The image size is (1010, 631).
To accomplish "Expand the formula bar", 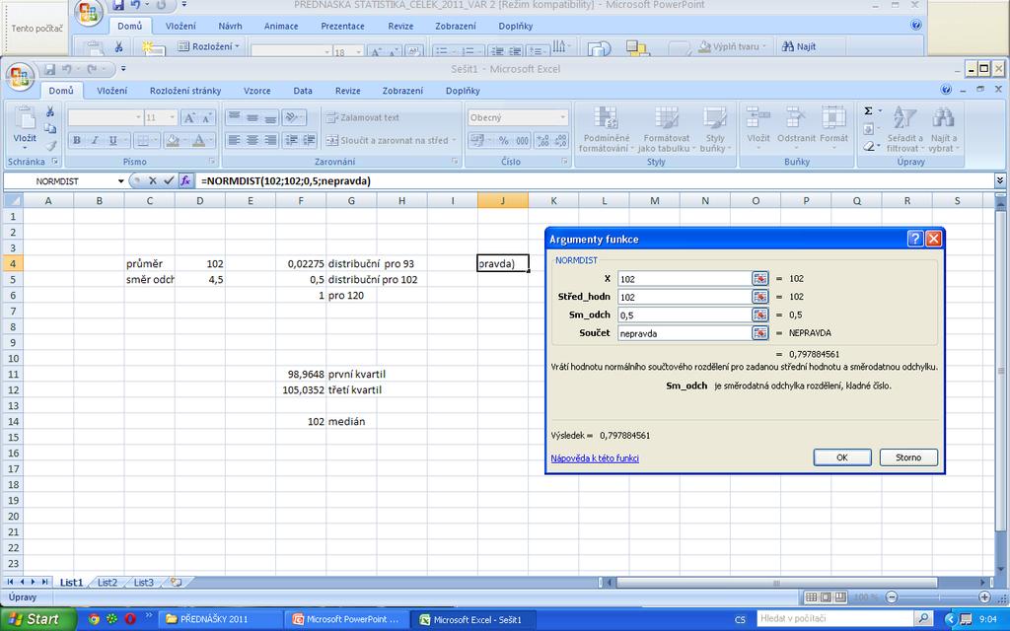I will (1000, 181).
